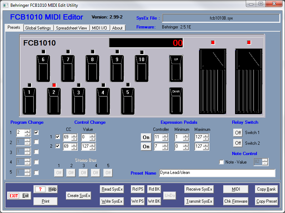Increase Control Change 1 CC number
This screenshot has width=285, height=213.
click(74, 136)
